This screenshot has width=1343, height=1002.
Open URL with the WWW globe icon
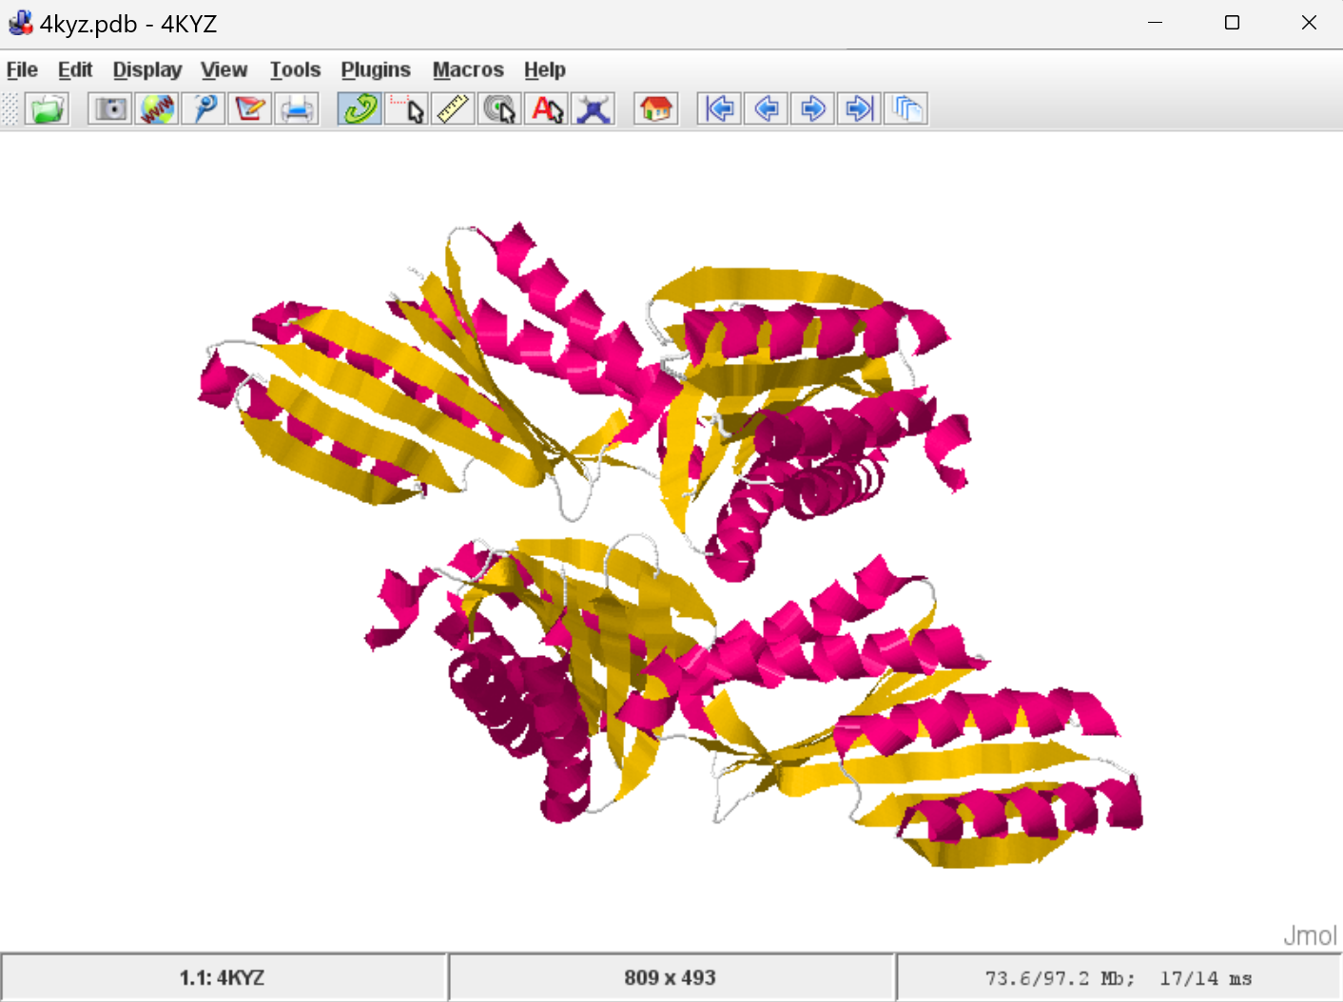coord(157,109)
